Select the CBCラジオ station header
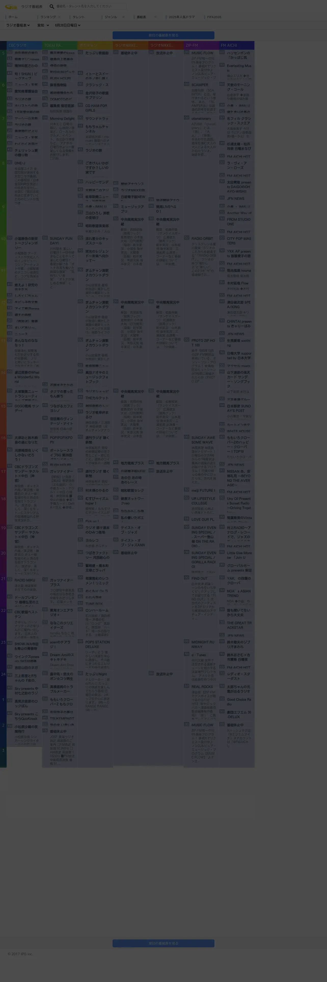The height and width of the screenshot is (982, 327). point(24,45)
